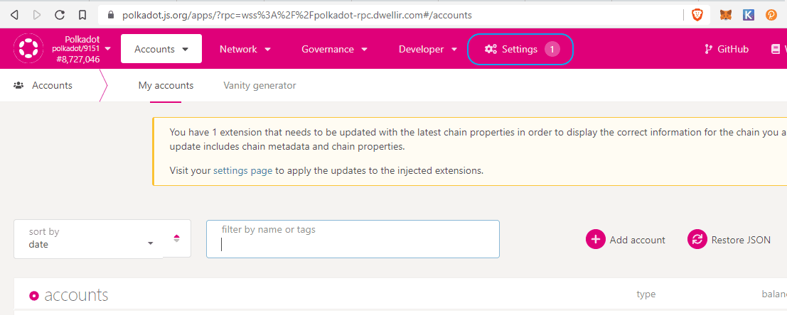Open the GitHub link in header
Image resolution: width=787 pixels, height=315 pixels.
coord(726,49)
